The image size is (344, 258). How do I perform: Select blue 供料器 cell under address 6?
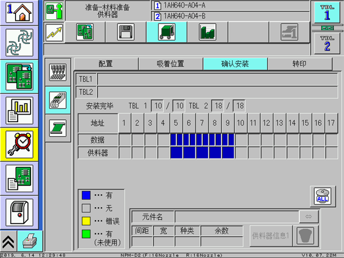[190, 153]
